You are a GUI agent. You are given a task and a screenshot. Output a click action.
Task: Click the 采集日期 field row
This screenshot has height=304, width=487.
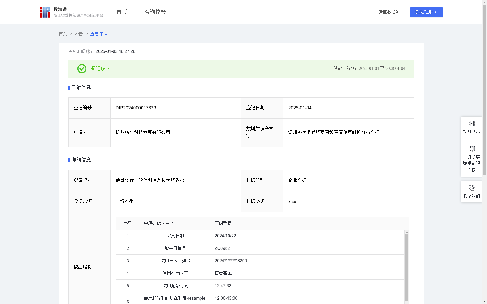coord(260,236)
